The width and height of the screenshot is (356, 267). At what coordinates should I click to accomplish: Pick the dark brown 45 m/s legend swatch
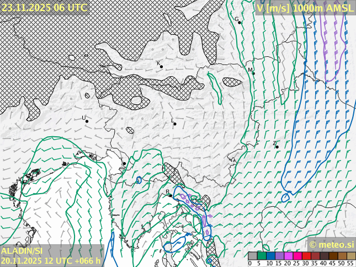(x=333, y=256)
